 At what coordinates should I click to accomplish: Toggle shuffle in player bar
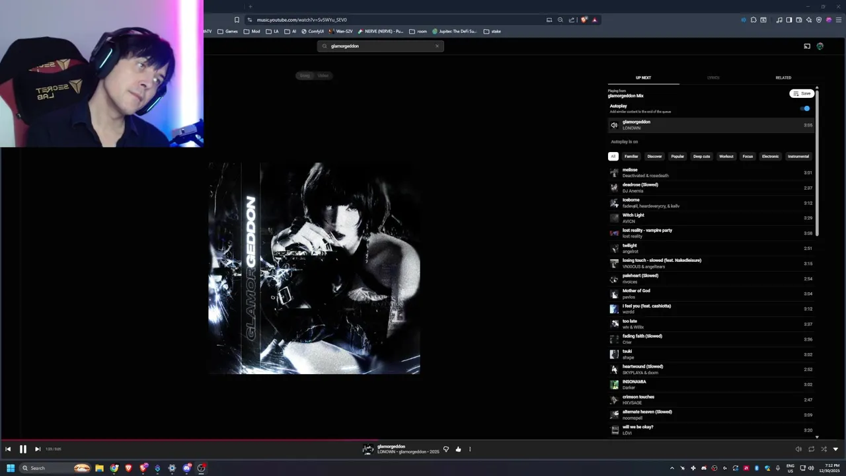[x=824, y=449]
